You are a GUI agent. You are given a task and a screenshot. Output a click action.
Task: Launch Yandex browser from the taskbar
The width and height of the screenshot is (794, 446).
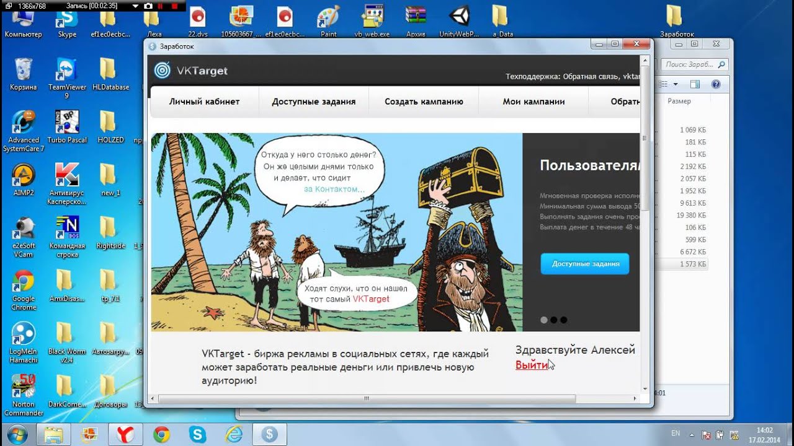(125, 434)
